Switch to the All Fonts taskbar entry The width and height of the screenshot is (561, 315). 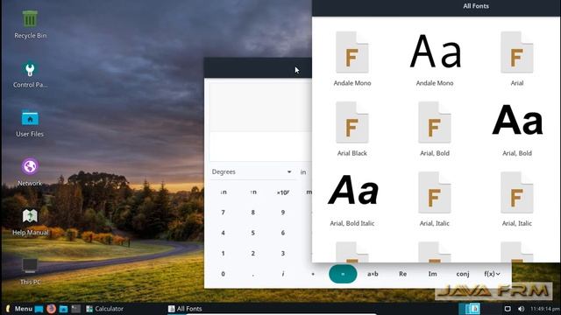(185, 309)
